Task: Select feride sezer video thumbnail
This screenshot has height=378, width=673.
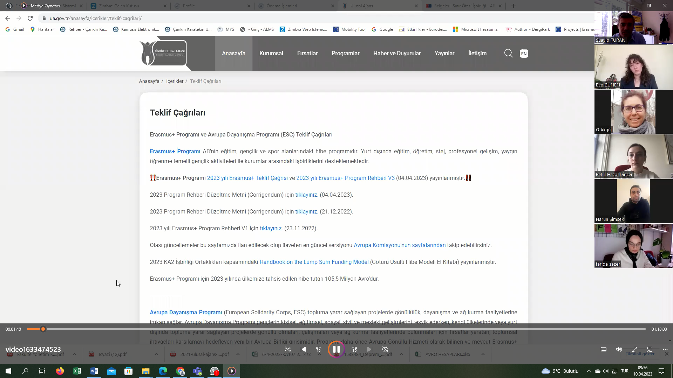Action: (x=633, y=246)
